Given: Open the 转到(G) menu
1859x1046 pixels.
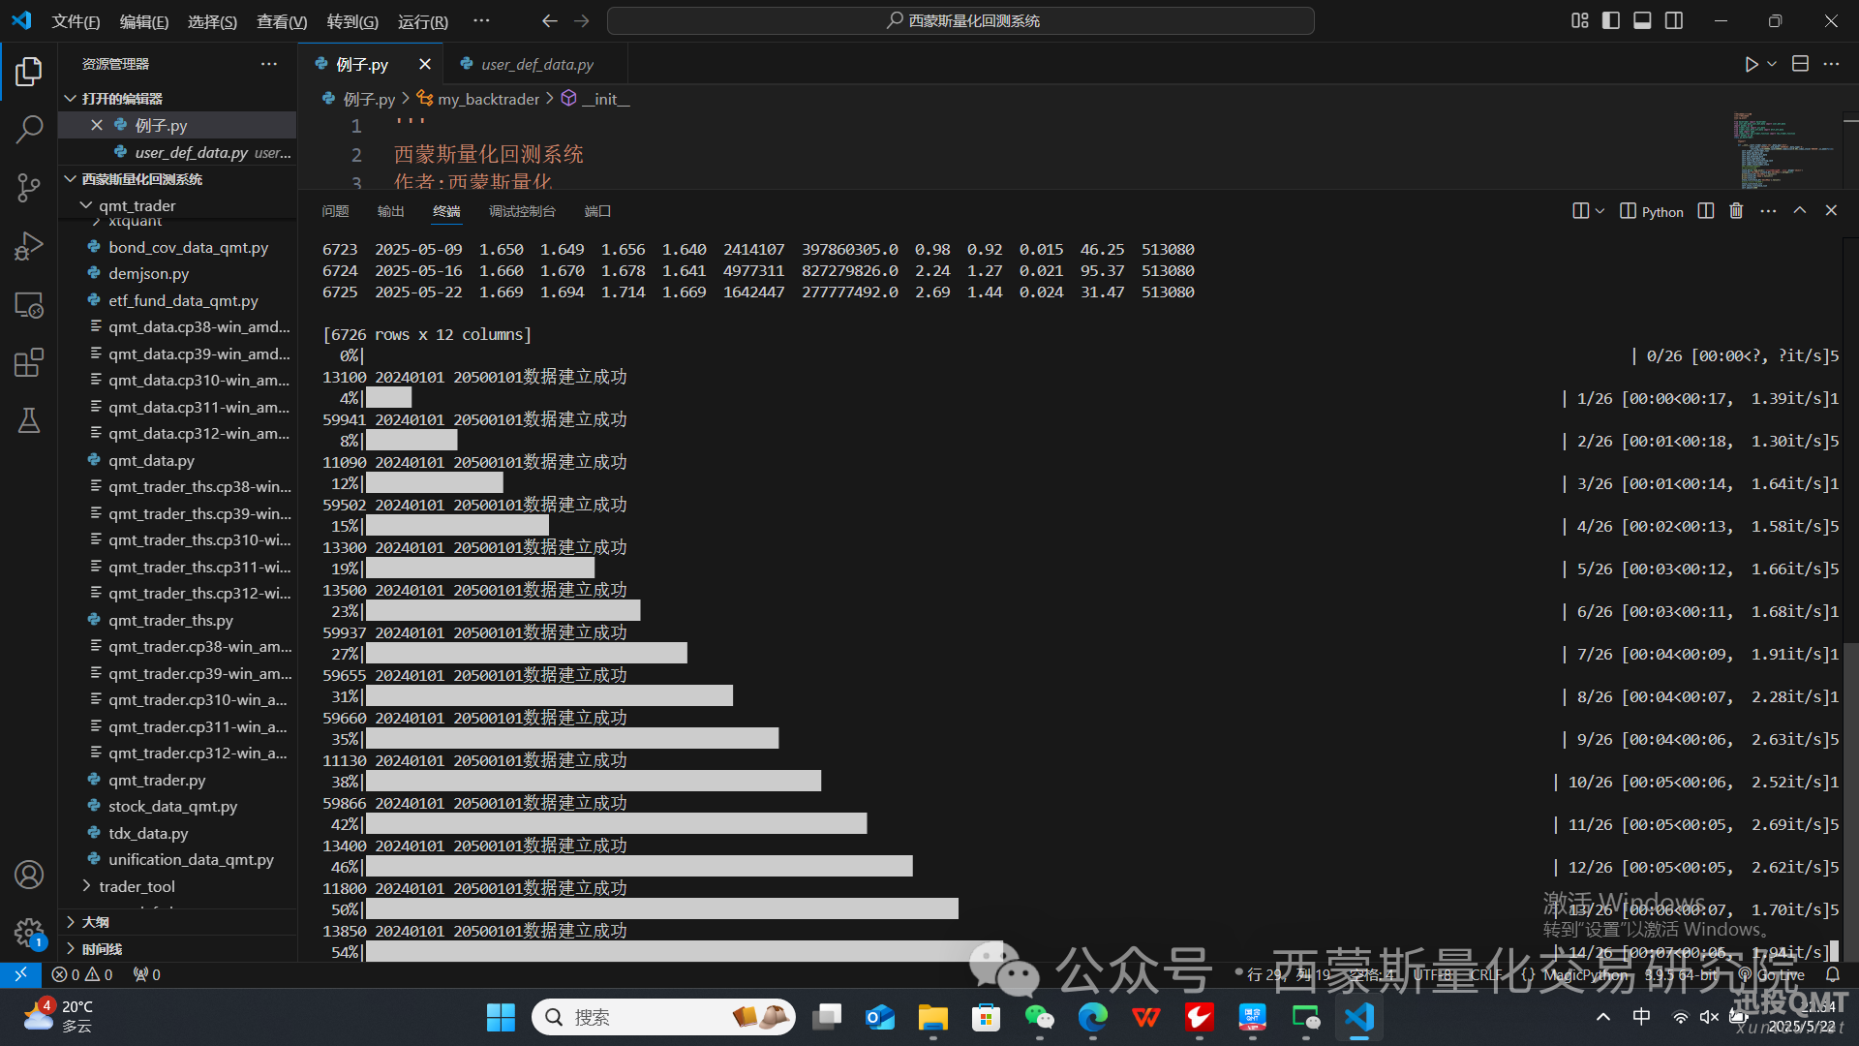Looking at the screenshot, I should [x=352, y=21].
